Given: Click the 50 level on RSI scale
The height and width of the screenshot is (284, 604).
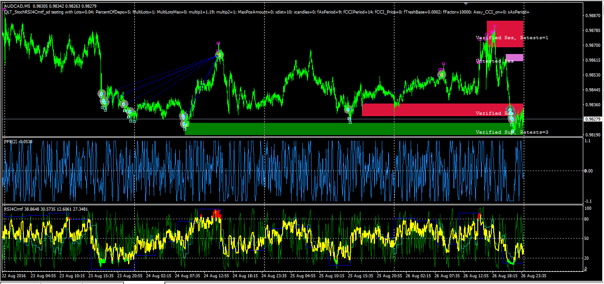Looking at the screenshot, I should pos(586,239).
